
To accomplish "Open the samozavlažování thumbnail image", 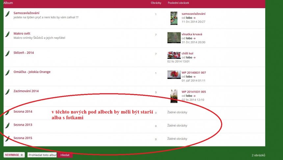I will click(x=174, y=18).
